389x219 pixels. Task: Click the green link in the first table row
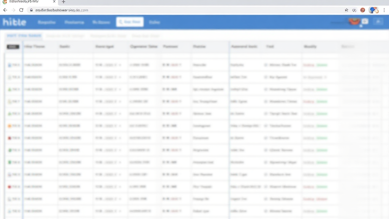[x=322, y=65]
